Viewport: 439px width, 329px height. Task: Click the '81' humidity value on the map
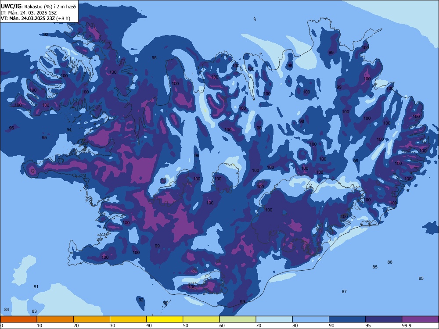pos(36,287)
